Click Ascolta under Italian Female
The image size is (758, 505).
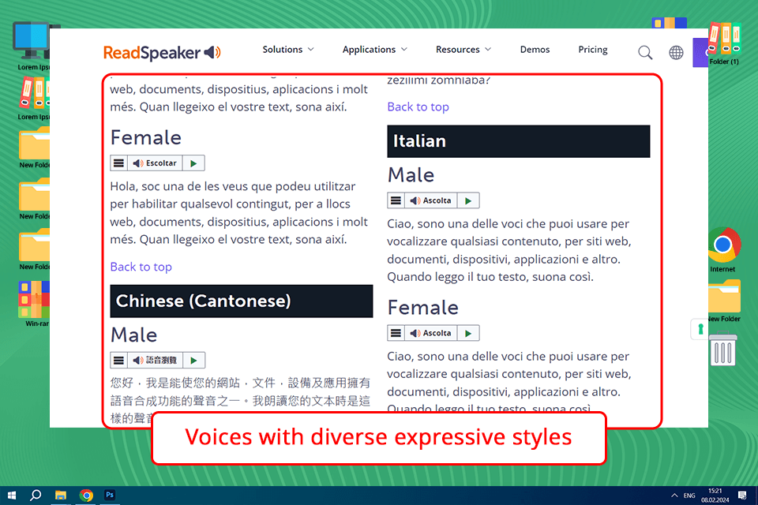coord(431,333)
